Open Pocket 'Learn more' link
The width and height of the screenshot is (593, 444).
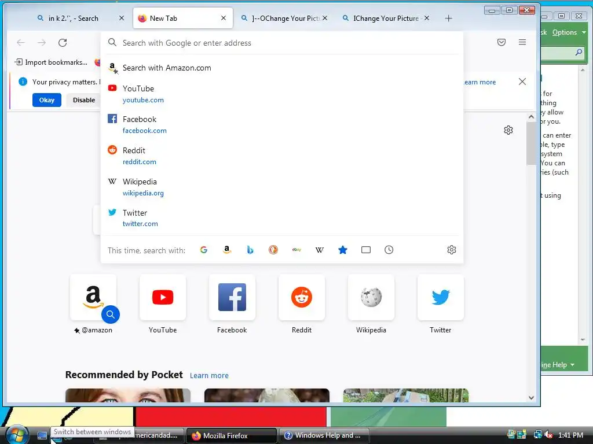pos(209,376)
